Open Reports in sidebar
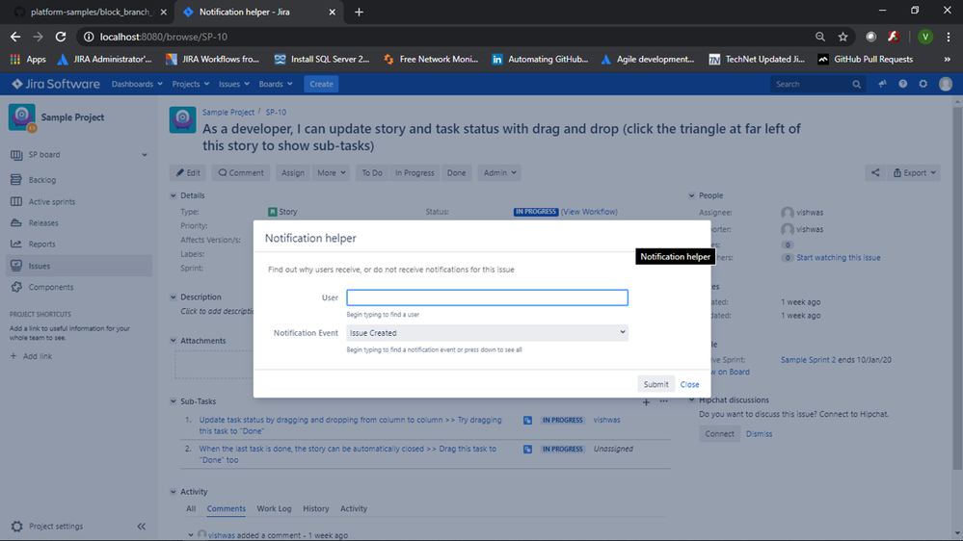This screenshot has height=541, width=963. 41,245
